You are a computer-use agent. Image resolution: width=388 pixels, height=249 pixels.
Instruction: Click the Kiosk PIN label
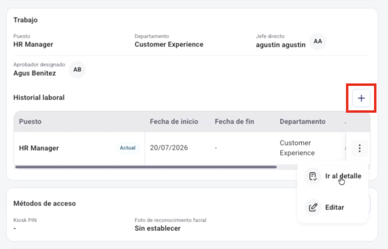25,220
